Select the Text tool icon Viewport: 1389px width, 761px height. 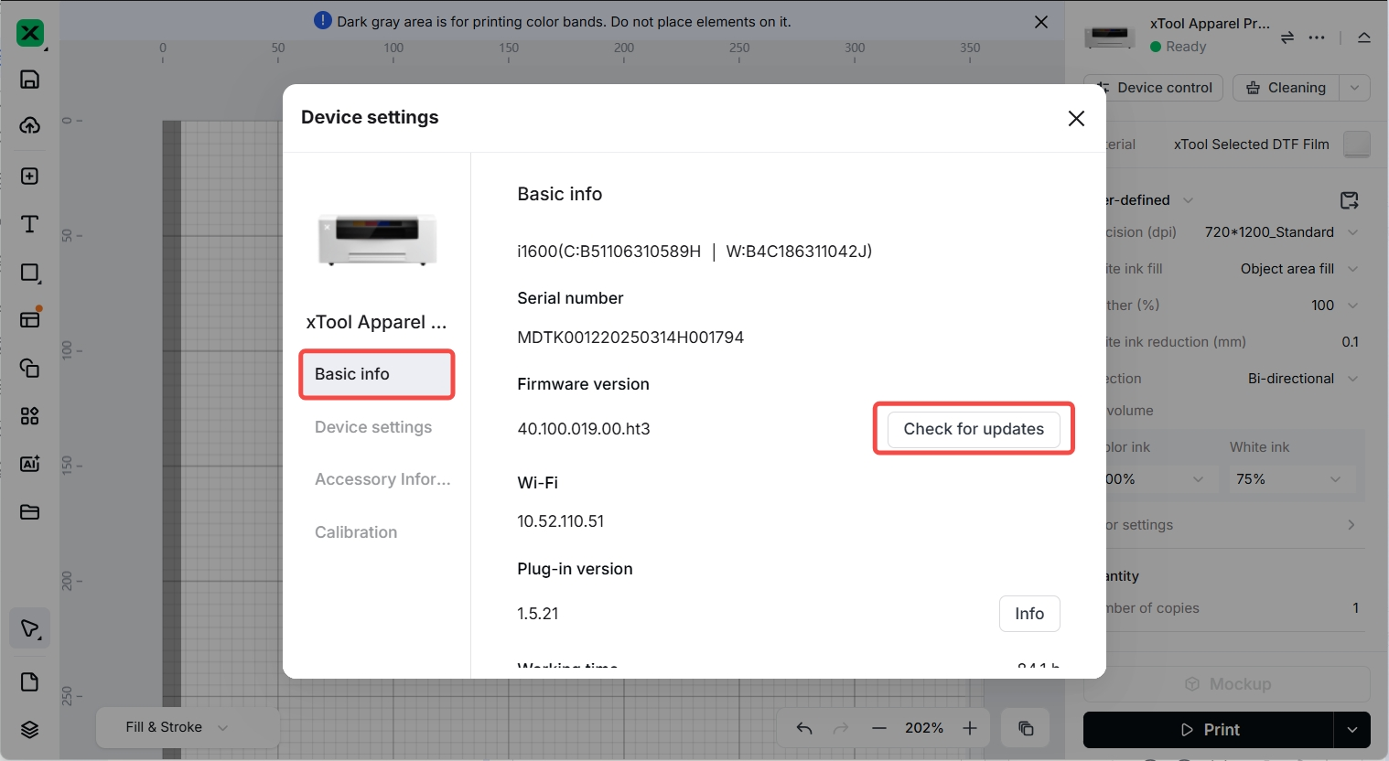(30, 224)
